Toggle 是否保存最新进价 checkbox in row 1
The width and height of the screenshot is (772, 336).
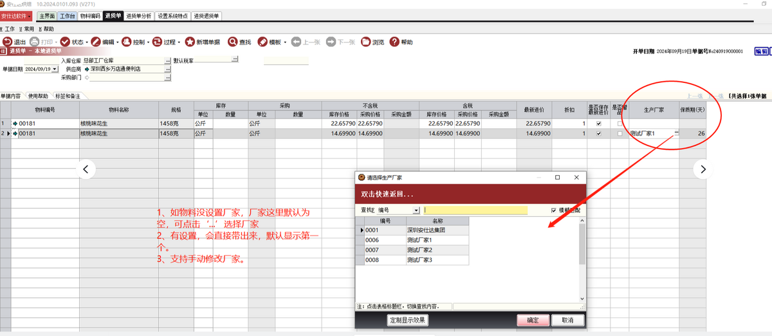(599, 123)
